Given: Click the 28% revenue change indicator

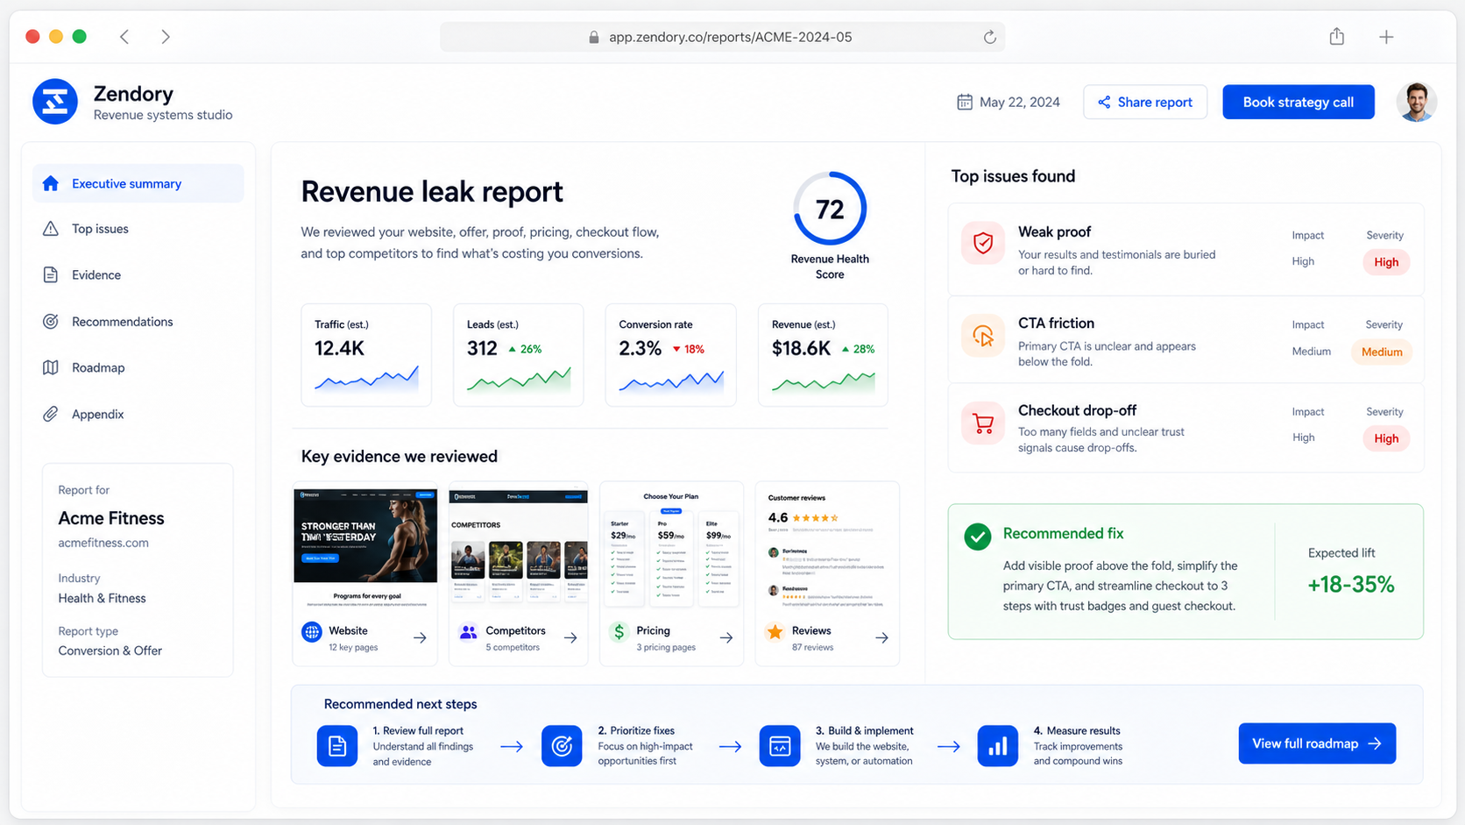Looking at the screenshot, I should pyautogui.click(x=858, y=349).
